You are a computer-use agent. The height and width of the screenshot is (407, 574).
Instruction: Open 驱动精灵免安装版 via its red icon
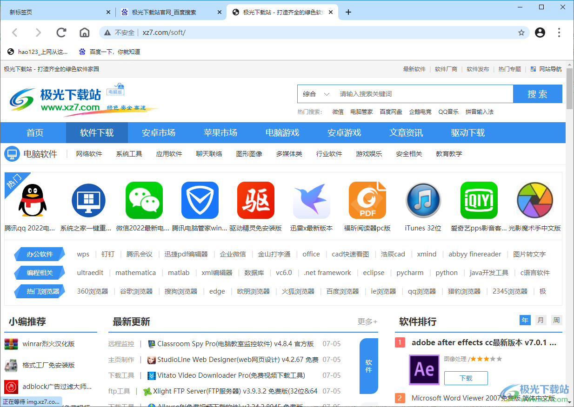(255, 200)
